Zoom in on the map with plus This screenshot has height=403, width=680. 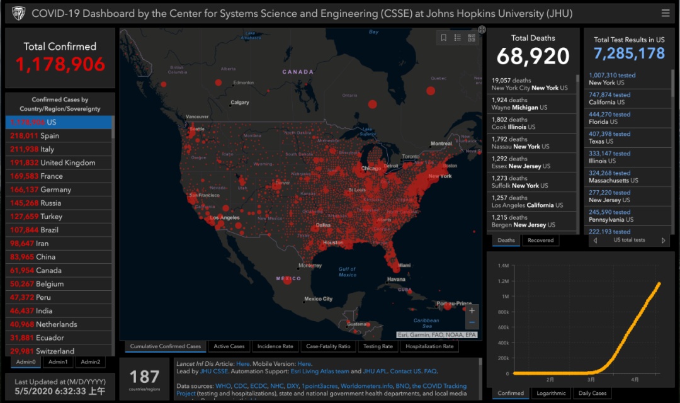472,310
